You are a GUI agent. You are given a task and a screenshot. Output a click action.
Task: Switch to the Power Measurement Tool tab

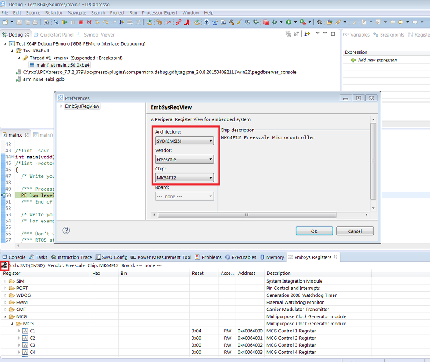click(x=161, y=257)
